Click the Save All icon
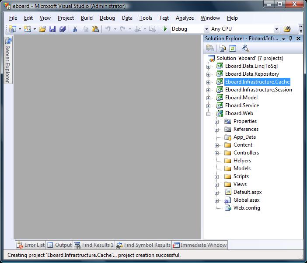307x263 pixels. (x=63, y=29)
